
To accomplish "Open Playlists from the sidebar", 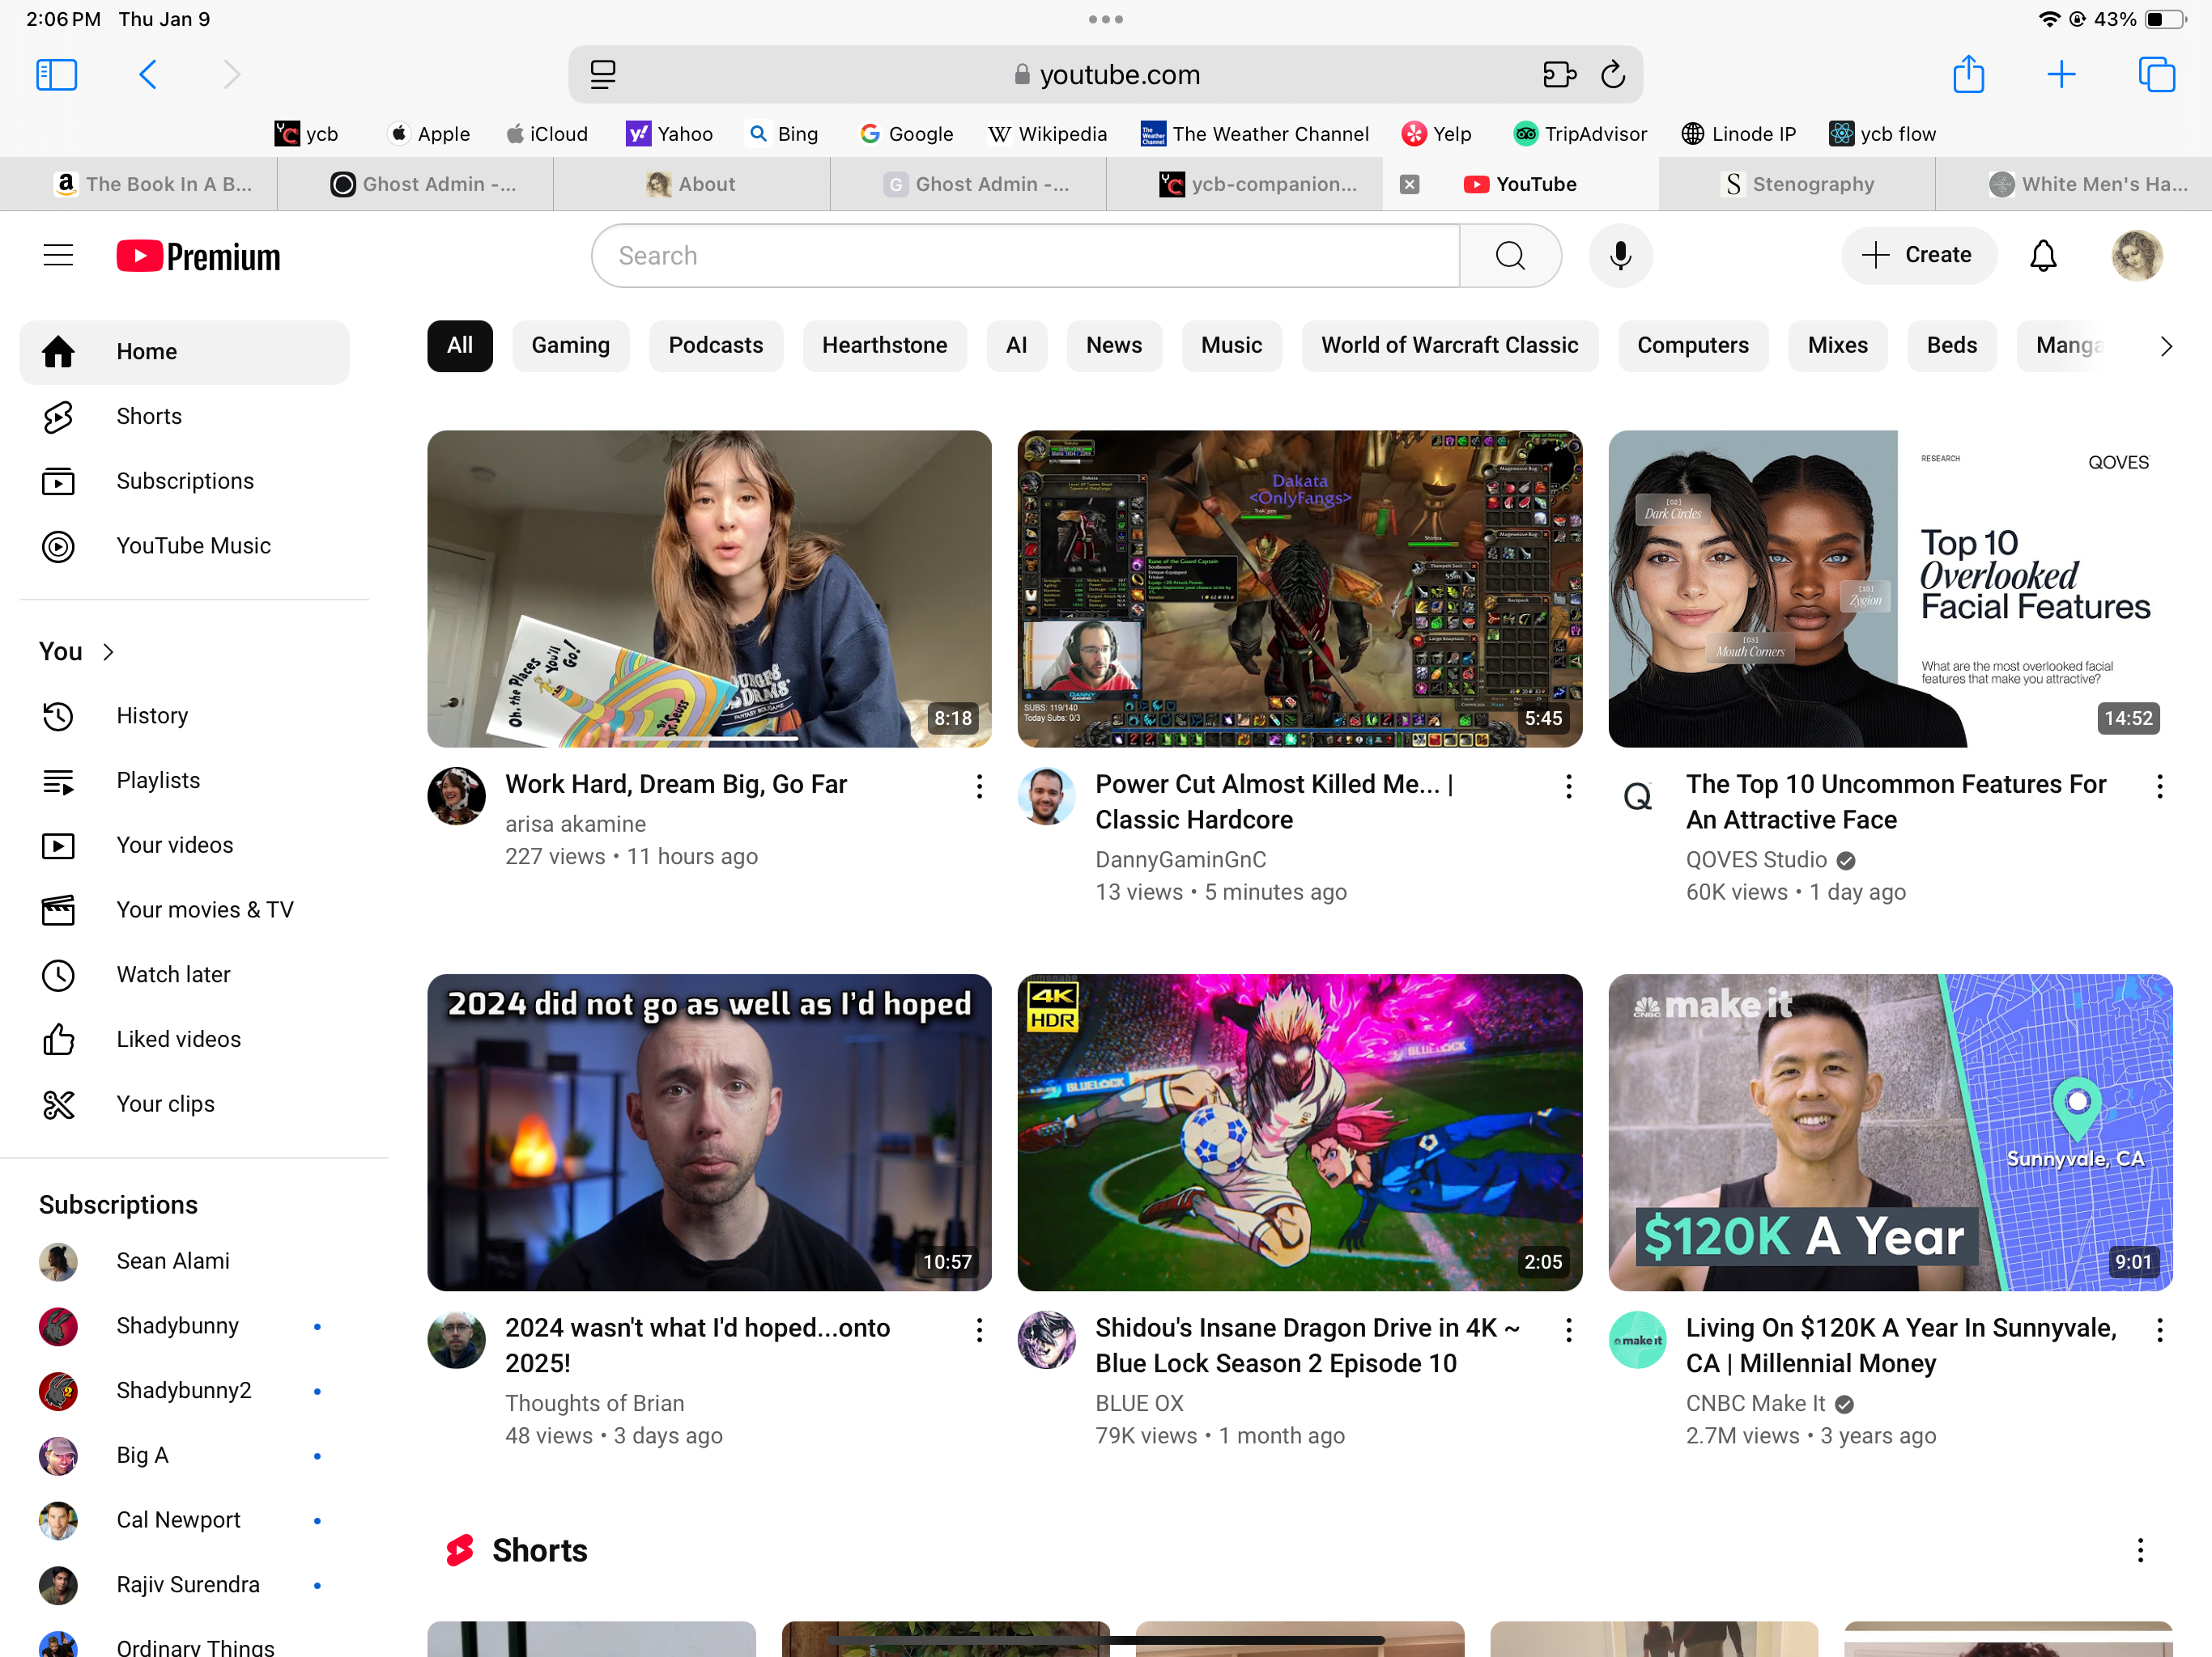I will point(184,782).
